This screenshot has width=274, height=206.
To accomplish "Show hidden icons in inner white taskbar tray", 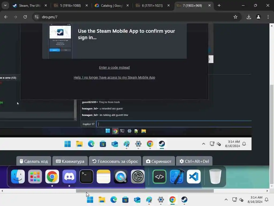I will click(204, 144).
